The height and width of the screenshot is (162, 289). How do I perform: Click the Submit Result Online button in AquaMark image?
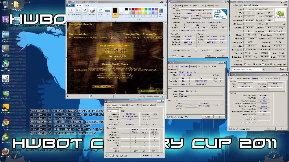pyautogui.click(x=103, y=86)
